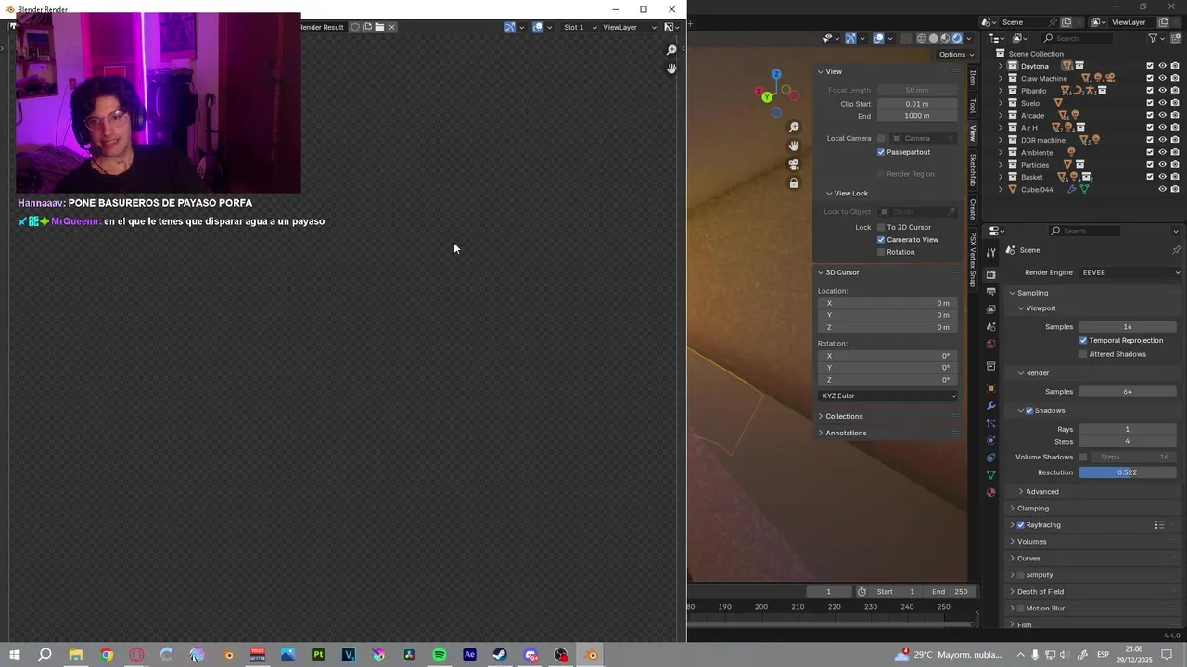Screen dimensions: 1187x667
Task: Toggle the show overlays button in viewport header
Action: [878, 38]
